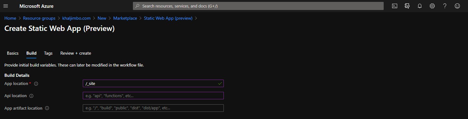Image resolution: width=468 pixels, height=119 pixels.
Task: Show the notifications bell panel
Action: coord(420,6)
